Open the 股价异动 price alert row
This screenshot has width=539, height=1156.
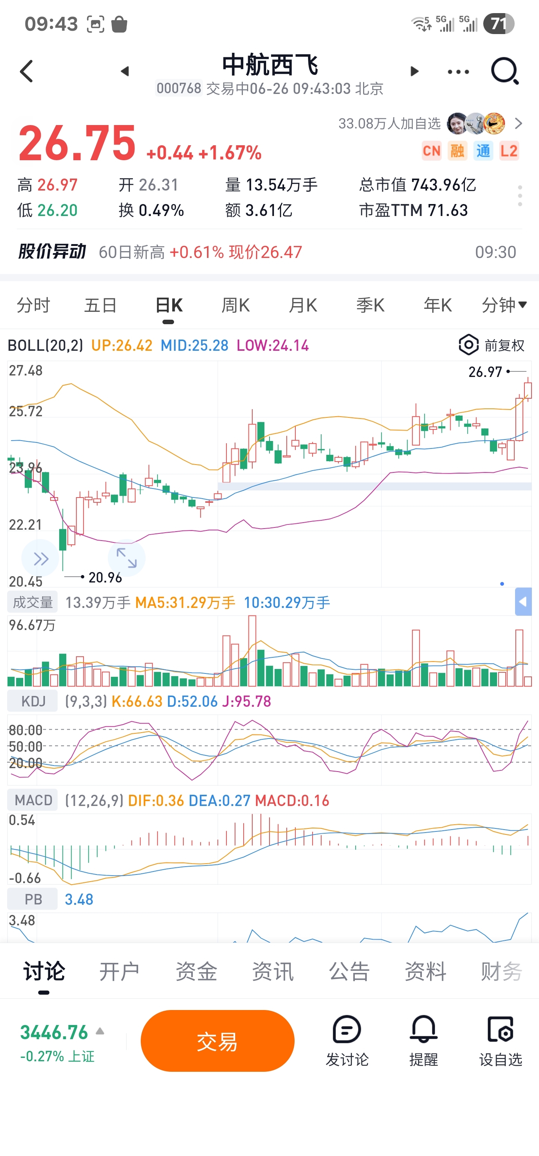[x=269, y=252]
